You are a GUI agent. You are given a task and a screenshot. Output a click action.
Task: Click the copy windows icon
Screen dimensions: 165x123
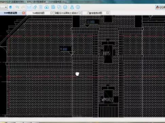[59, 7]
